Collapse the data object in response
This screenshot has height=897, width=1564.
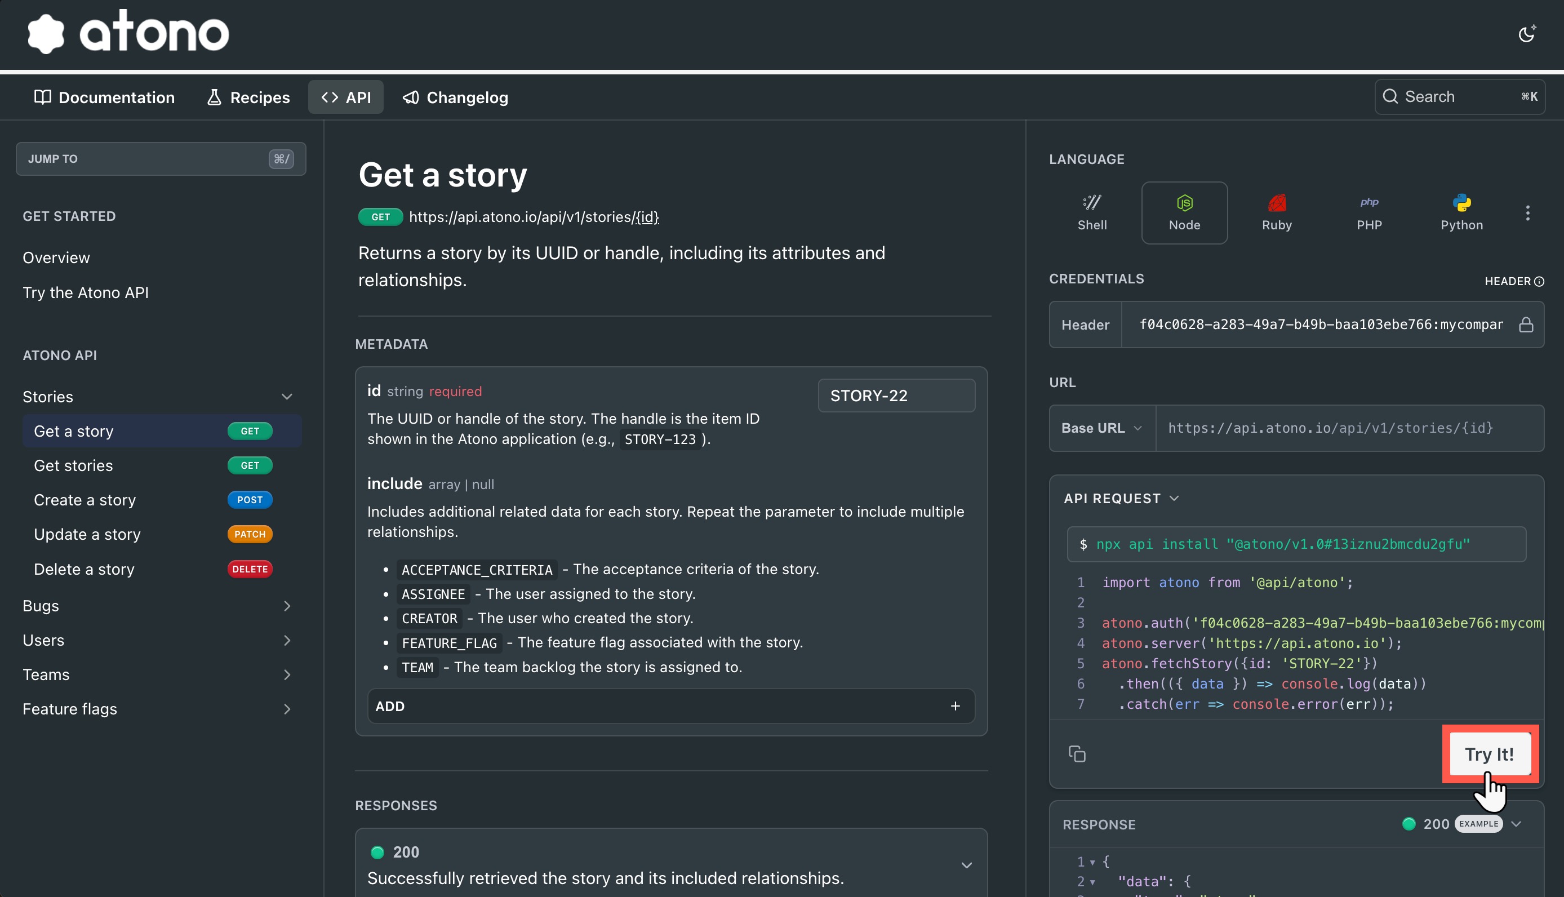[x=1092, y=882]
